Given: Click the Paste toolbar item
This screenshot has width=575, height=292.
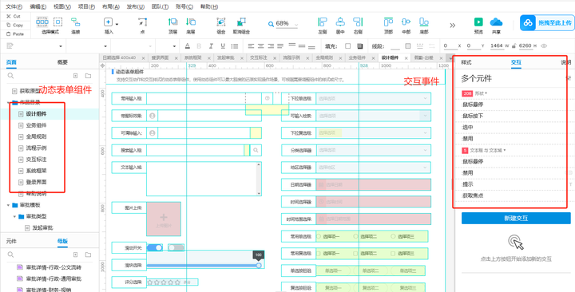Looking at the screenshot, I should tap(14, 34).
